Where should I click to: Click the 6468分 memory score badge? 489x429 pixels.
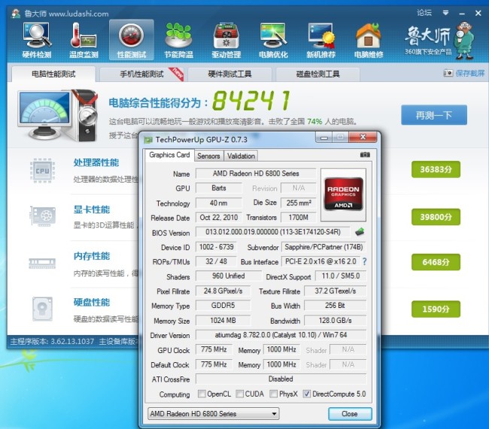click(436, 262)
